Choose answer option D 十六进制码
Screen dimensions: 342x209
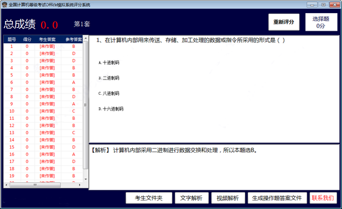click(111, 109)
